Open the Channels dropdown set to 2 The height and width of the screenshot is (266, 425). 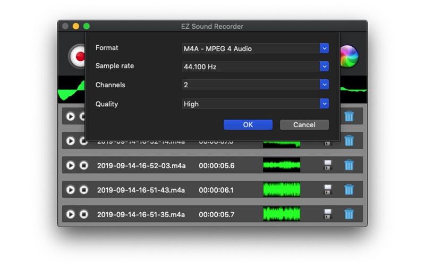256,85
